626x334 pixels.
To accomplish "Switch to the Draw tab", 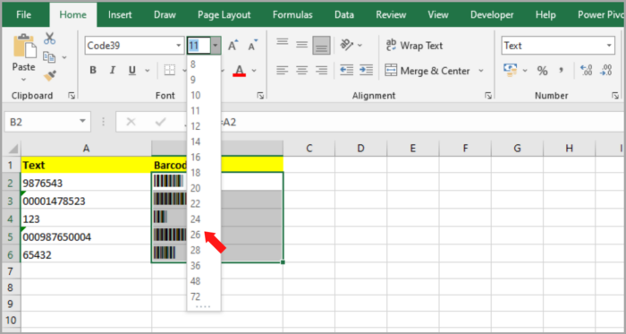I will pyautogui.click(x=165, y=15).
